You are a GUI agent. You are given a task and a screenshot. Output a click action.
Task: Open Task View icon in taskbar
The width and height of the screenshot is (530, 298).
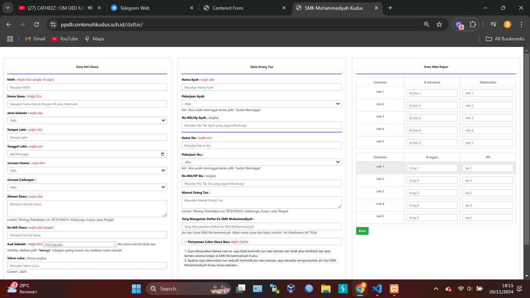241,289
